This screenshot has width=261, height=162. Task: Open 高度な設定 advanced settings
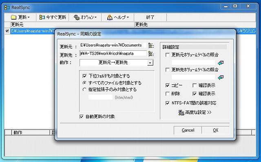tap(195, 113)
